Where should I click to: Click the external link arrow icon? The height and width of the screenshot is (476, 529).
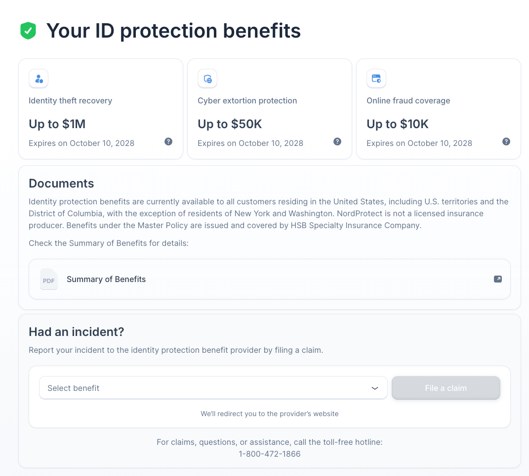(x=498, y=279)
